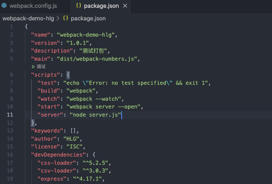This screenshot has width=272, height=184.
Task: Click the "1.0.1" version value
Action: point(78,43)
